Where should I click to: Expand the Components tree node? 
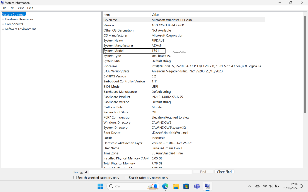(x=3, y=24)
